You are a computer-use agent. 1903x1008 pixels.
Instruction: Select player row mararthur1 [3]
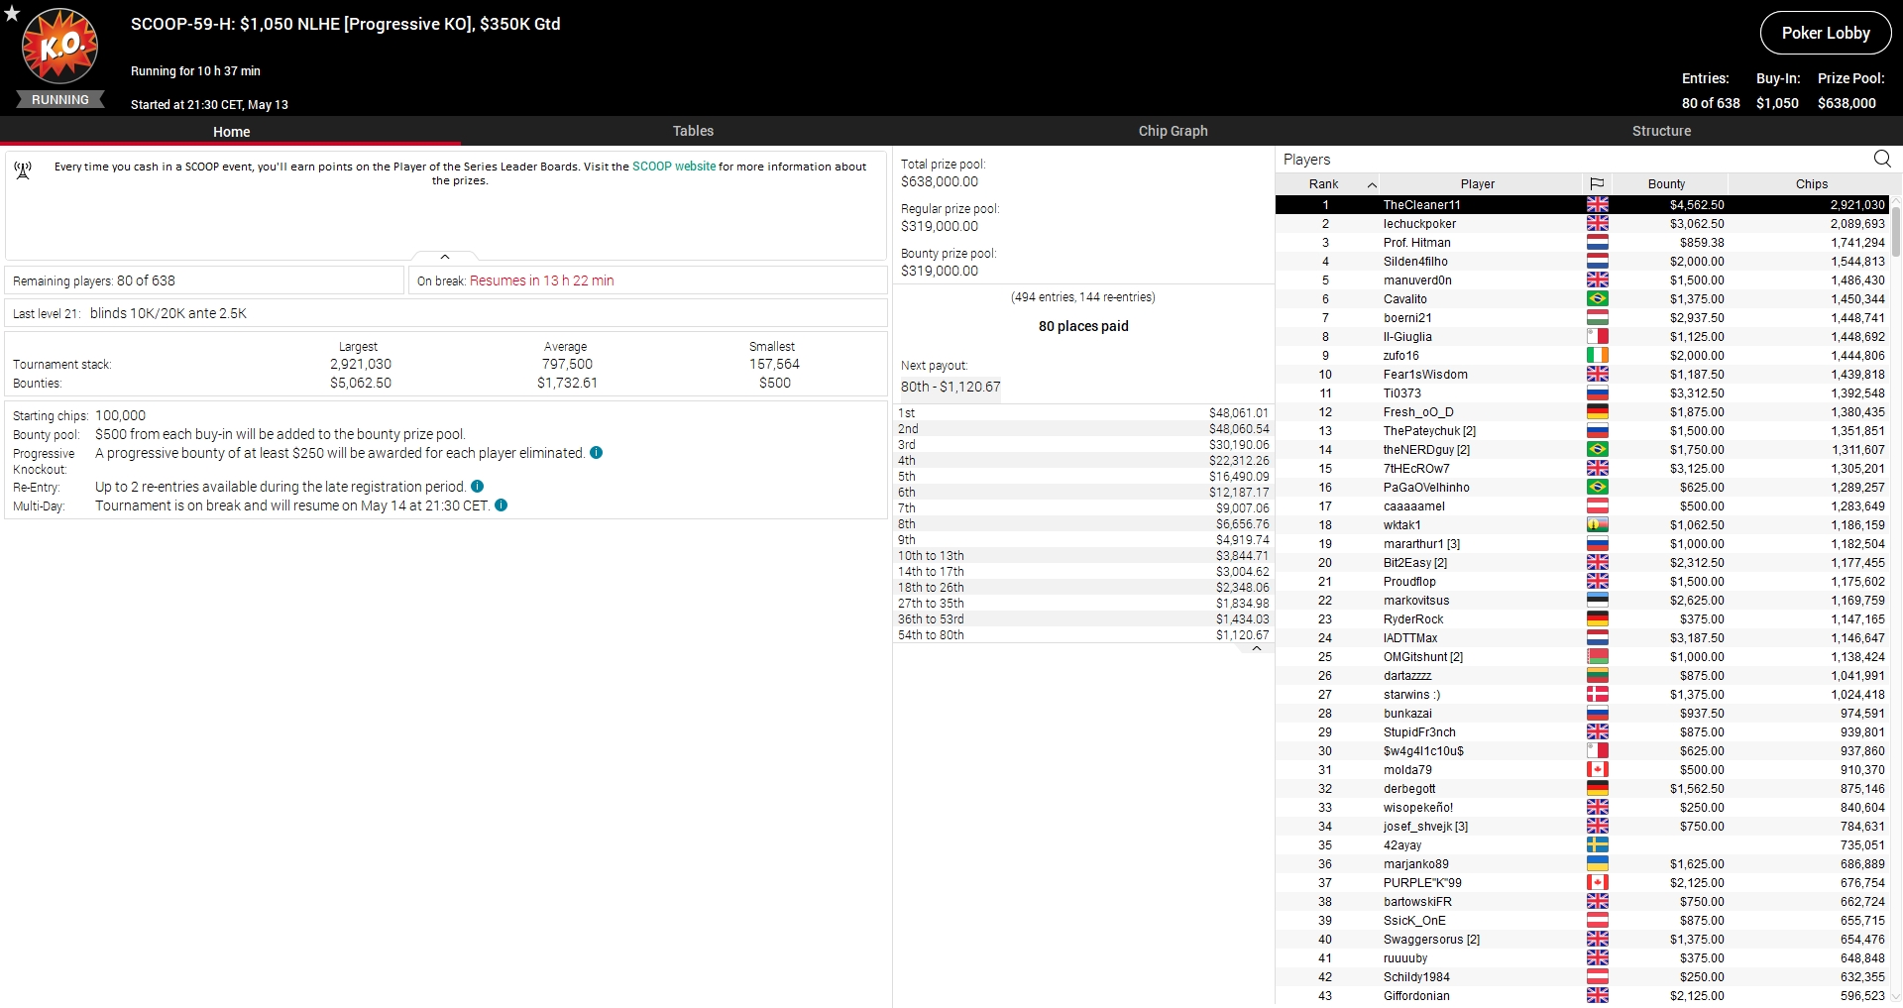(1582, 543)
